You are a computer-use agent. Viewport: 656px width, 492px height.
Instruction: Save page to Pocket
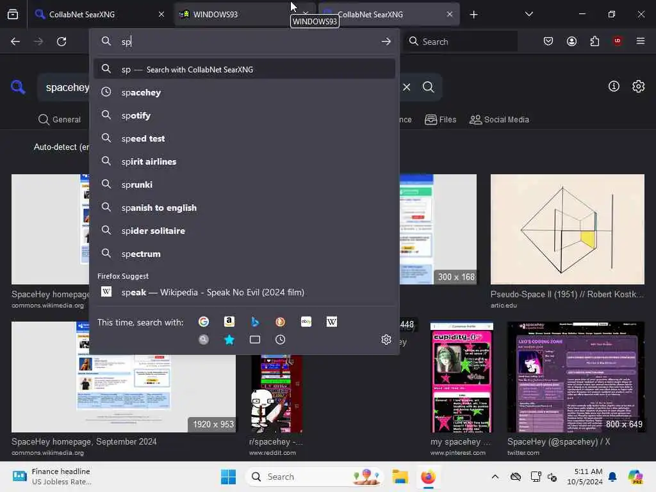click(548, 41)
